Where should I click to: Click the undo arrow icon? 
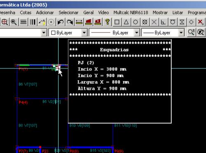[60, 22]
